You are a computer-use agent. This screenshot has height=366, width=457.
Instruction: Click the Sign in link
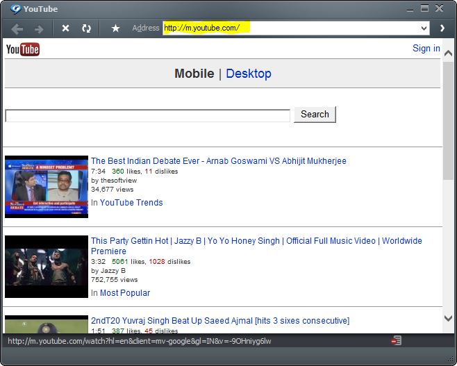coord(426,49)
